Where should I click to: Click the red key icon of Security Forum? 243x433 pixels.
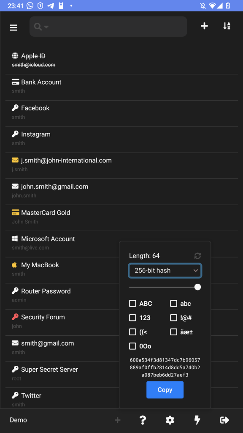[15, 317]
